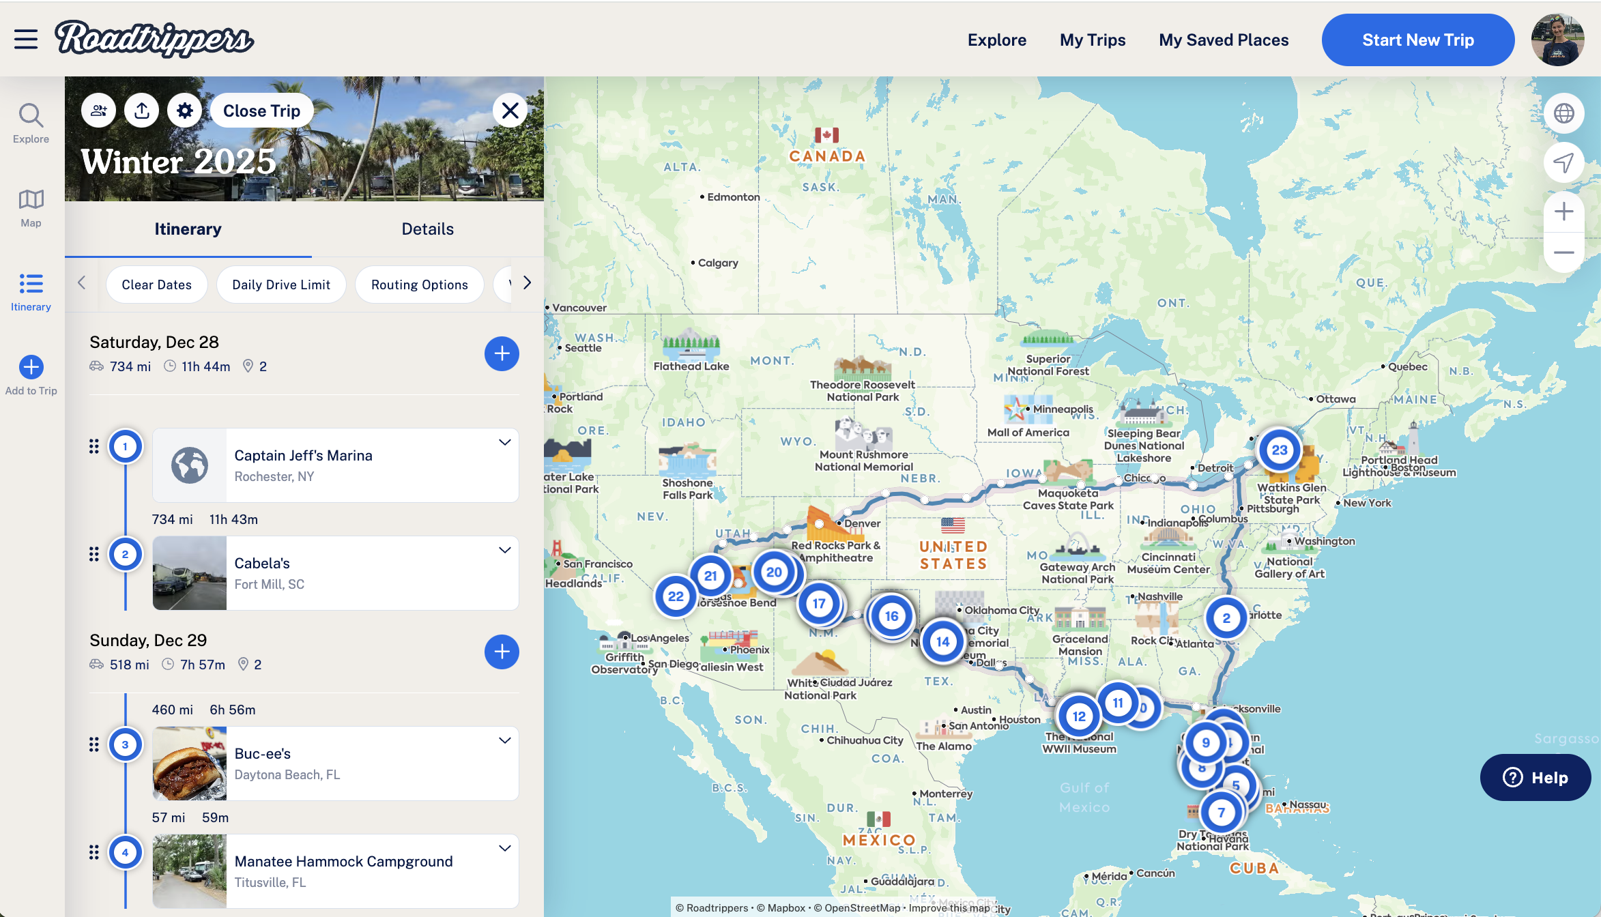Grab the reorder handle for Cabela's
Image resolution: width=1601 pixels, height=917 pixels.
pyautogui.click(x=94, y=554)
